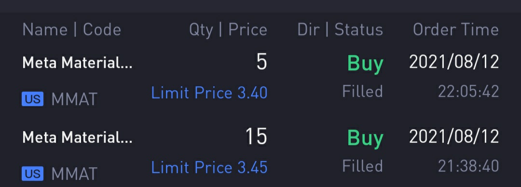Click Filled status of the 3.45 order

(362, 166)
